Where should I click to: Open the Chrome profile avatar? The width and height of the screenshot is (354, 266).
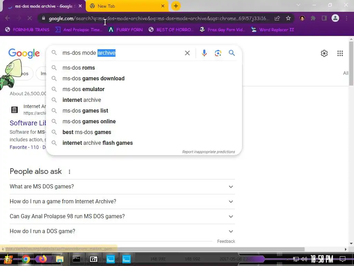(335, 18)
